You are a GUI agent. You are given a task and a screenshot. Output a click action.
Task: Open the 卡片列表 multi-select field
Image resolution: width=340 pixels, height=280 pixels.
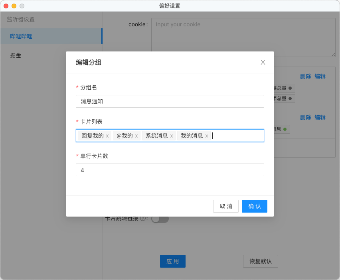(x=237, y=136)
